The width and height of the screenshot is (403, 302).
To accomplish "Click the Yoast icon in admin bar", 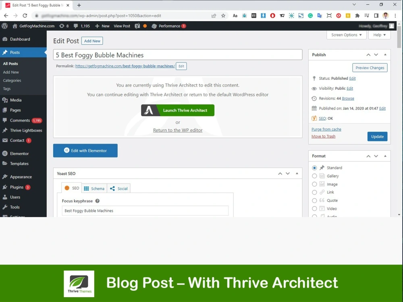I will pyautogui.click(x=137, y=26).
